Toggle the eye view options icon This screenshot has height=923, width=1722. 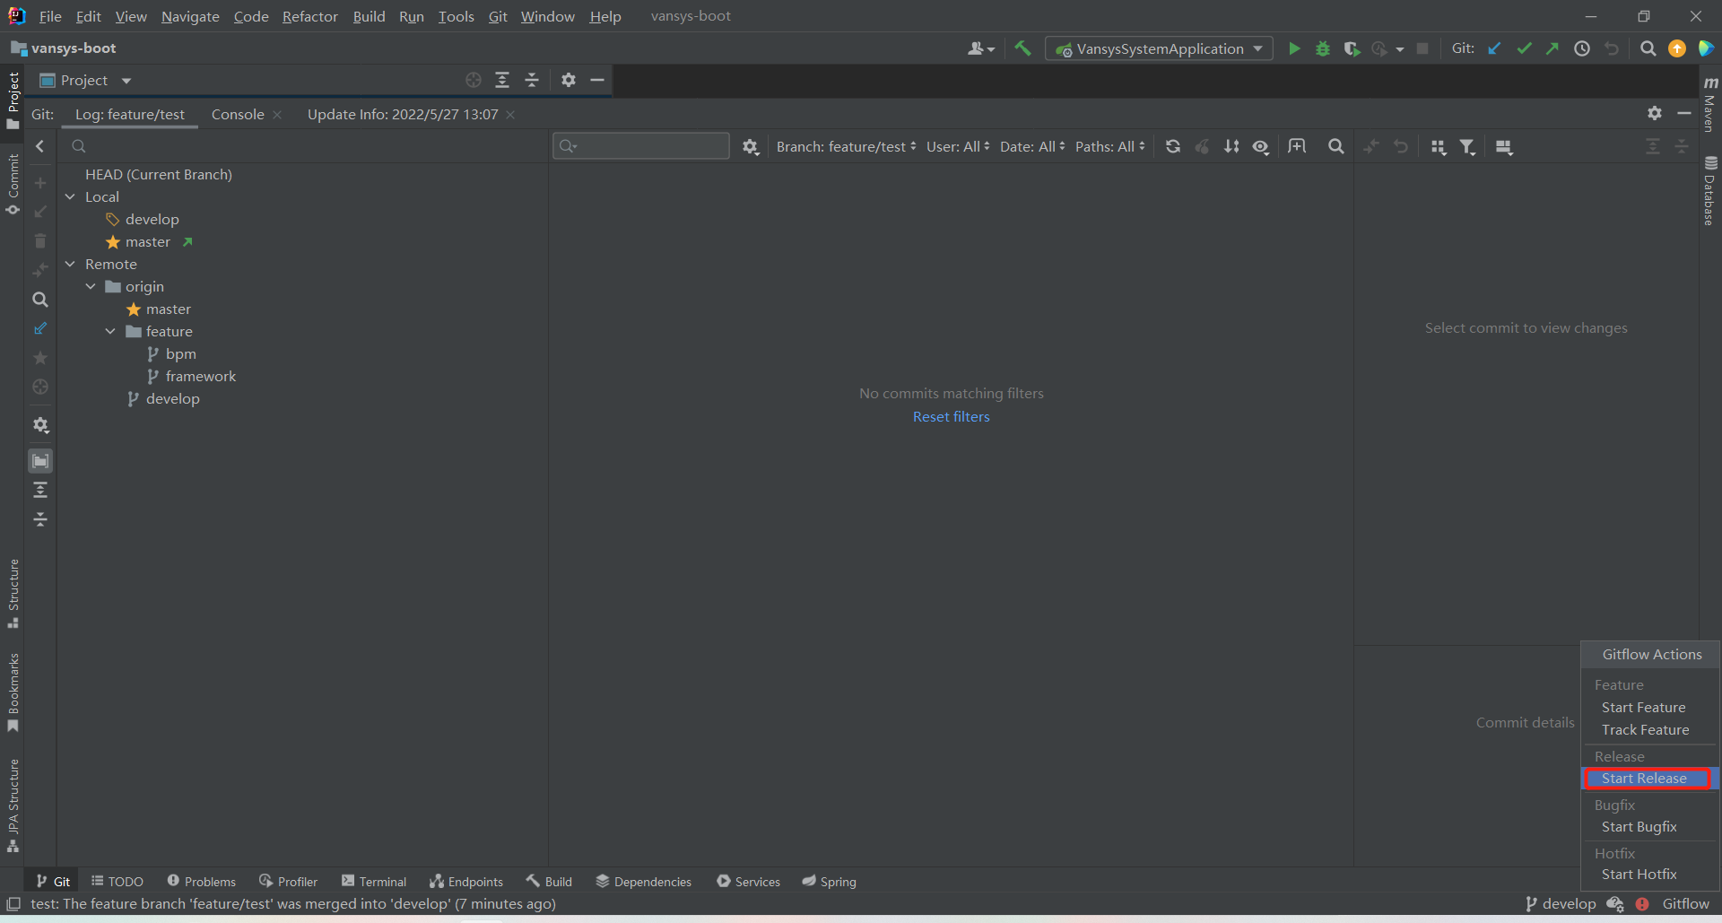click(1261, 146)
